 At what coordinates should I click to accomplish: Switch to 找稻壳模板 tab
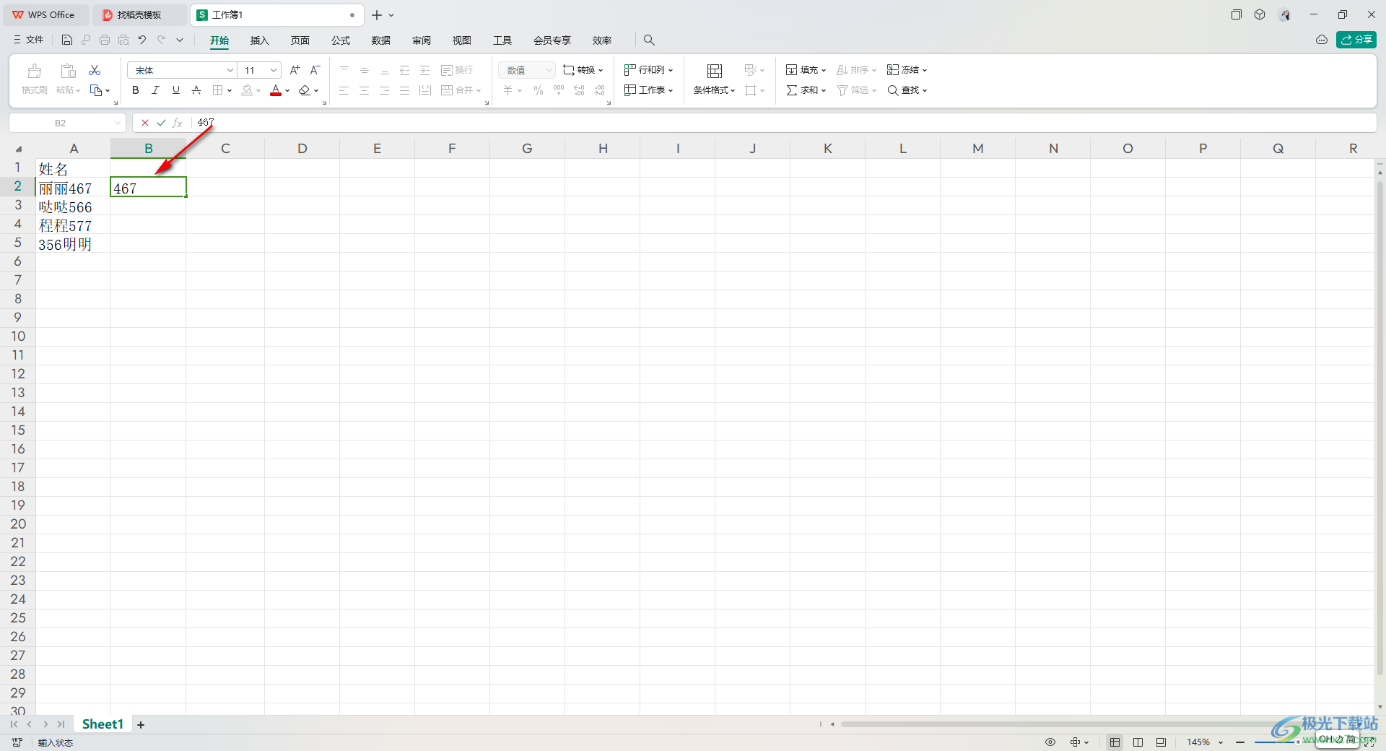140,15
